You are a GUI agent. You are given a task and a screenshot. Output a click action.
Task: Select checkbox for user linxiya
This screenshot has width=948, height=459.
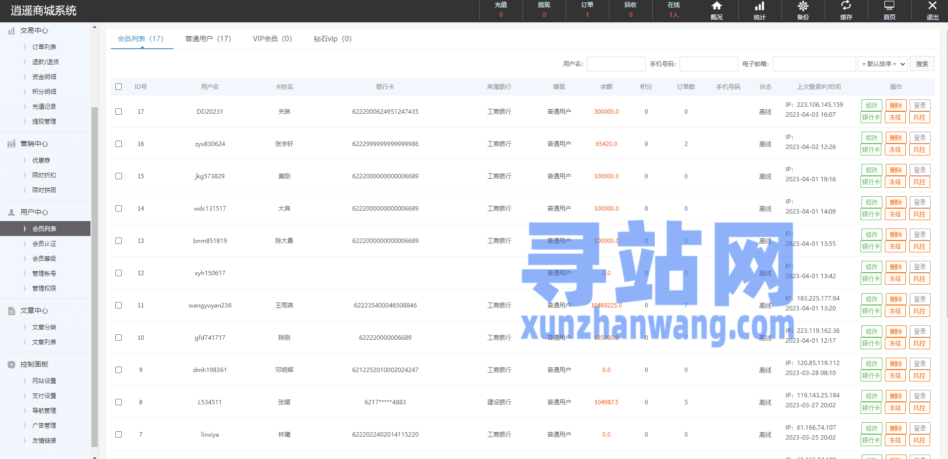118,434
